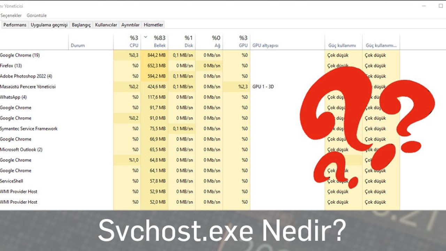The image size is (446, 251).
Task: Click the 117,6 MB memory cell
Action: point(154,97)
